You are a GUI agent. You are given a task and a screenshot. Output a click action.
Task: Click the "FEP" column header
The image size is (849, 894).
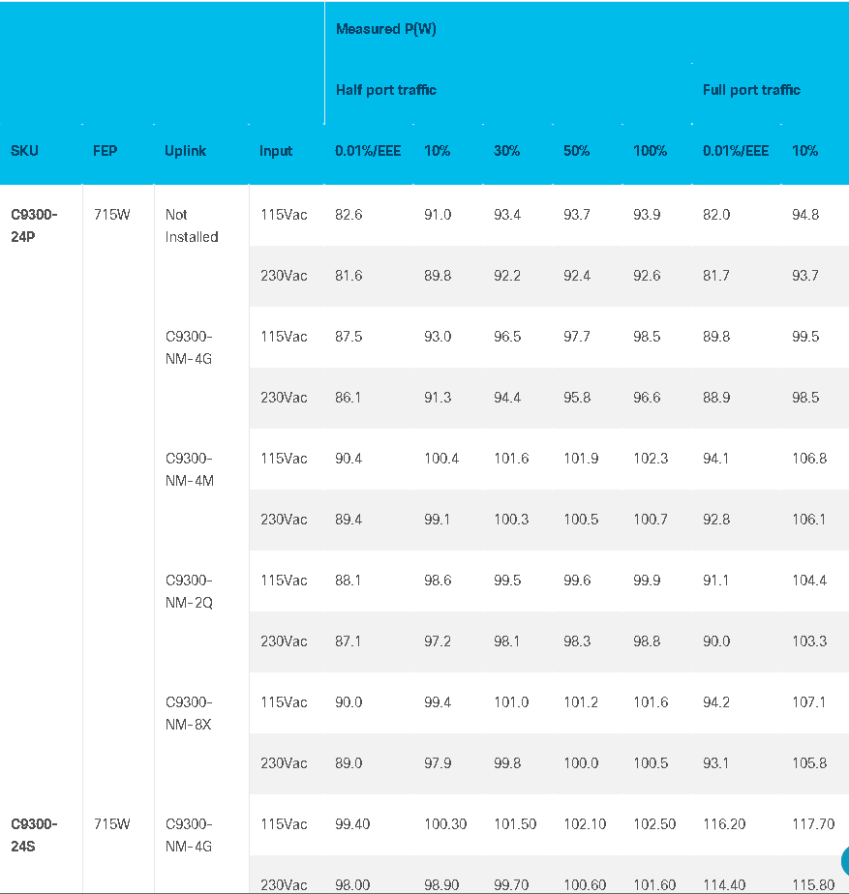(x=105, y=151)
